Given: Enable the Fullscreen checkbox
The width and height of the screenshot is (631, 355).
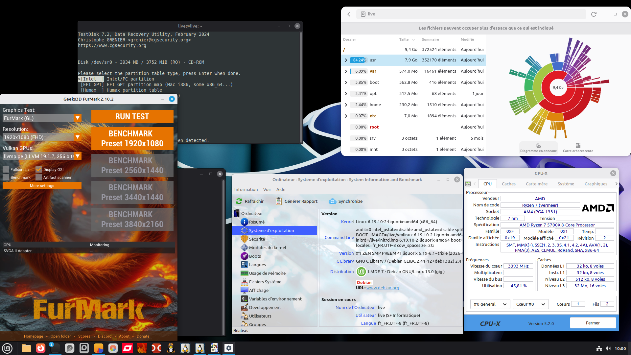Looking at the screenshot, I should (x=6, y=170).
